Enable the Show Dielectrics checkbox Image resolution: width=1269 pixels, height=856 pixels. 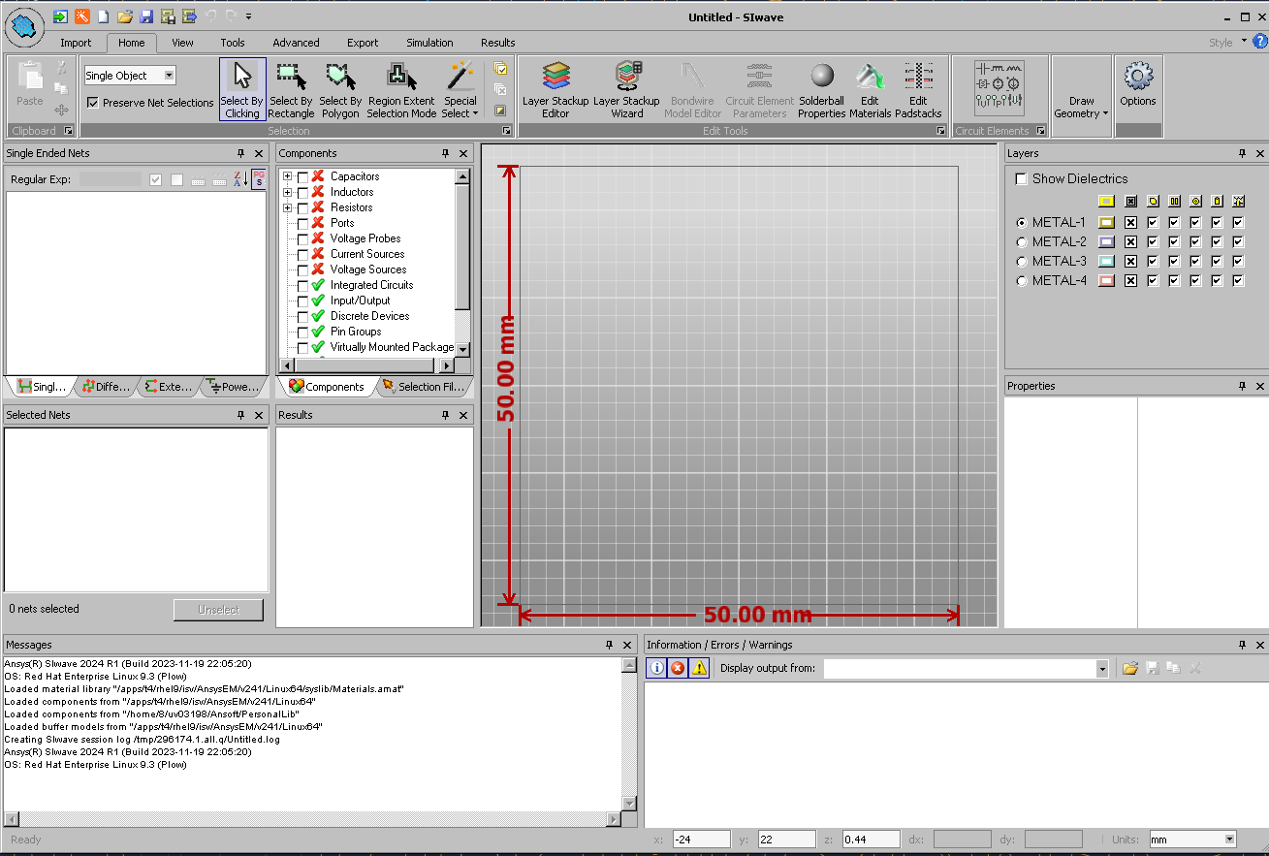pyautogui.click(x=1021, y=179)
